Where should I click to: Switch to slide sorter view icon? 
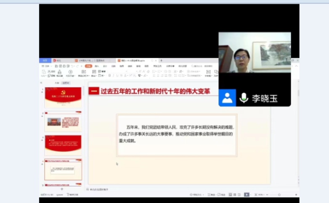pos(236,195)
